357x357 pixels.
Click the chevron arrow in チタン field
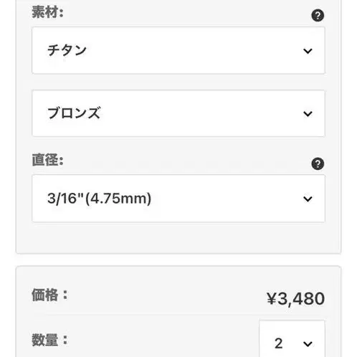(308, 51)
